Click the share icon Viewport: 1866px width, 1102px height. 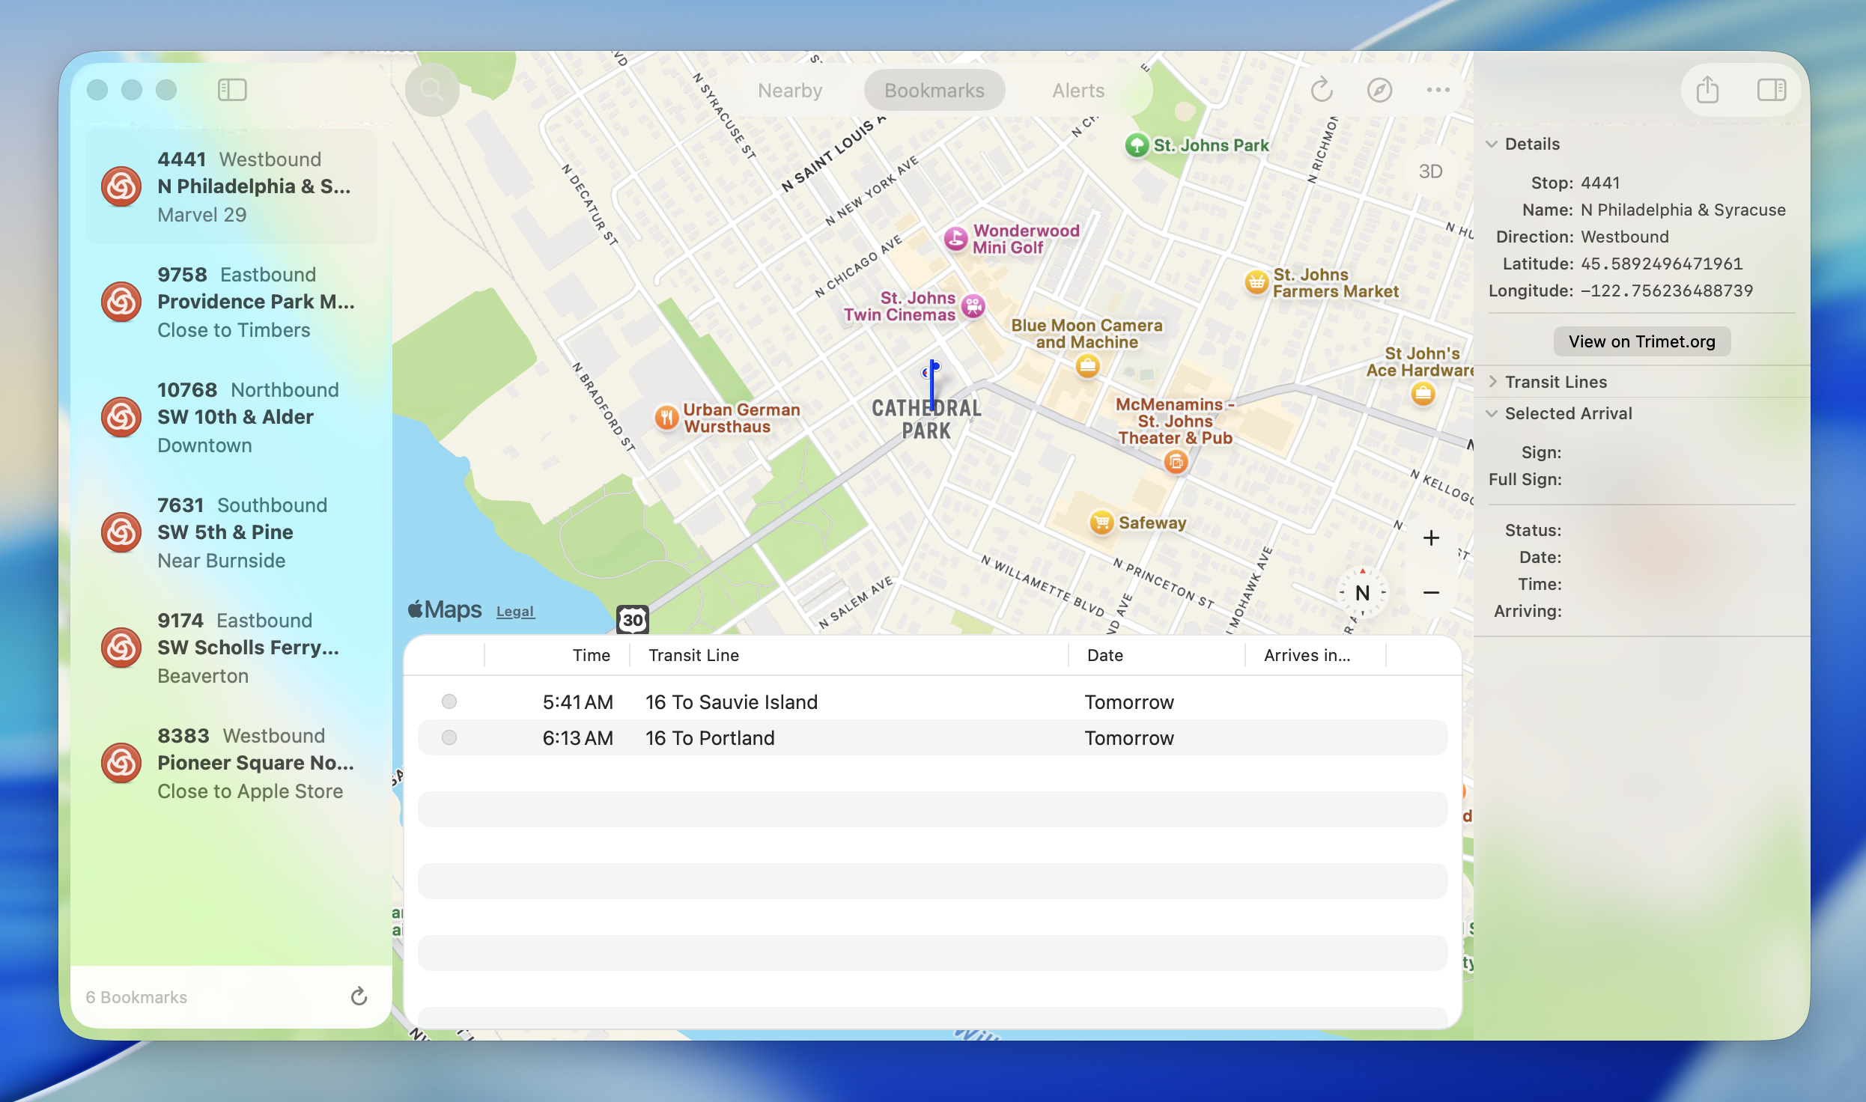point(1707,90)
